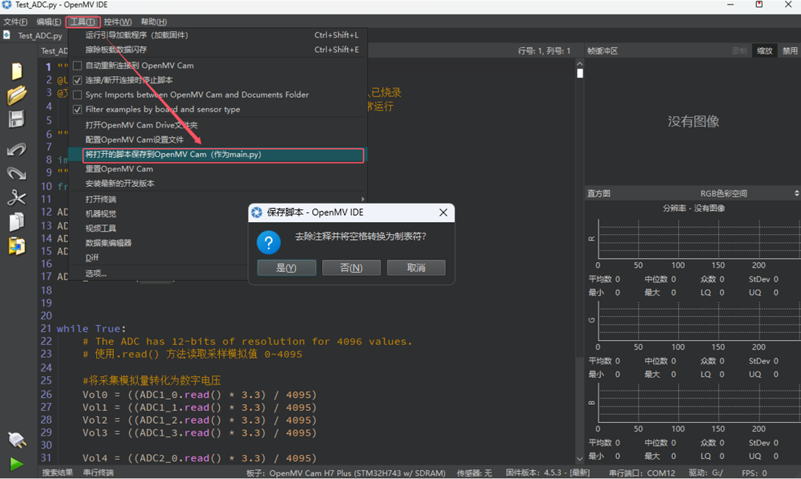Paste using the clipboard paste icon
The width and height of the screenshot is (801, 479).
click(x=17, y=245)
